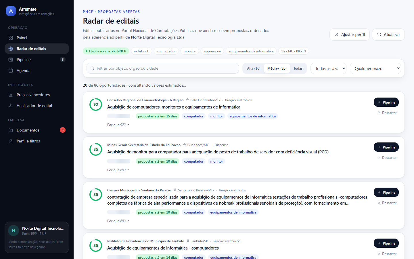Select the Média+ (20) relevance filter
The width and height of the screenshot is (414, 259).
[x=277, y=68]
